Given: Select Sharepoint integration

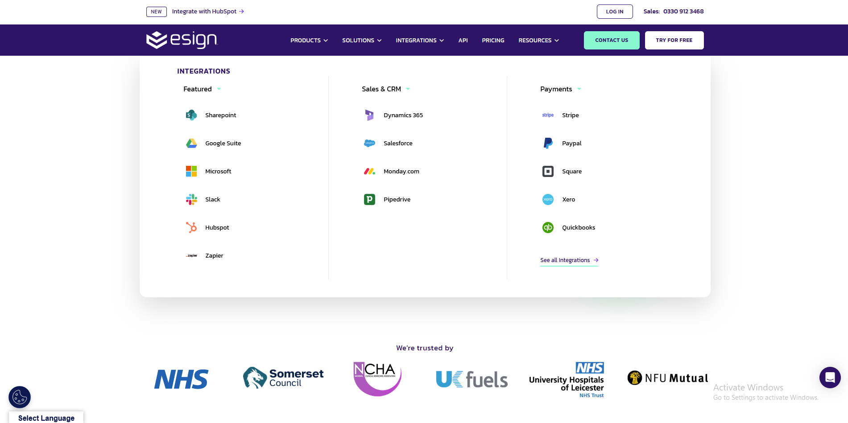Looking at the screenshot, I should click(x=220, y=115).
